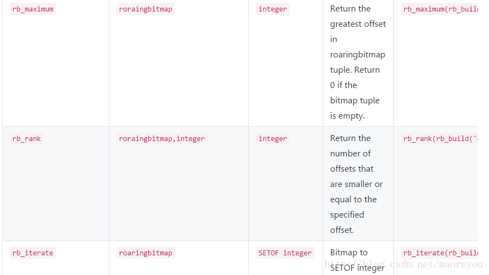This screenshot has width=489, height=275.
Task: Click the rb_iterate function name
Action: pos(33,253)
